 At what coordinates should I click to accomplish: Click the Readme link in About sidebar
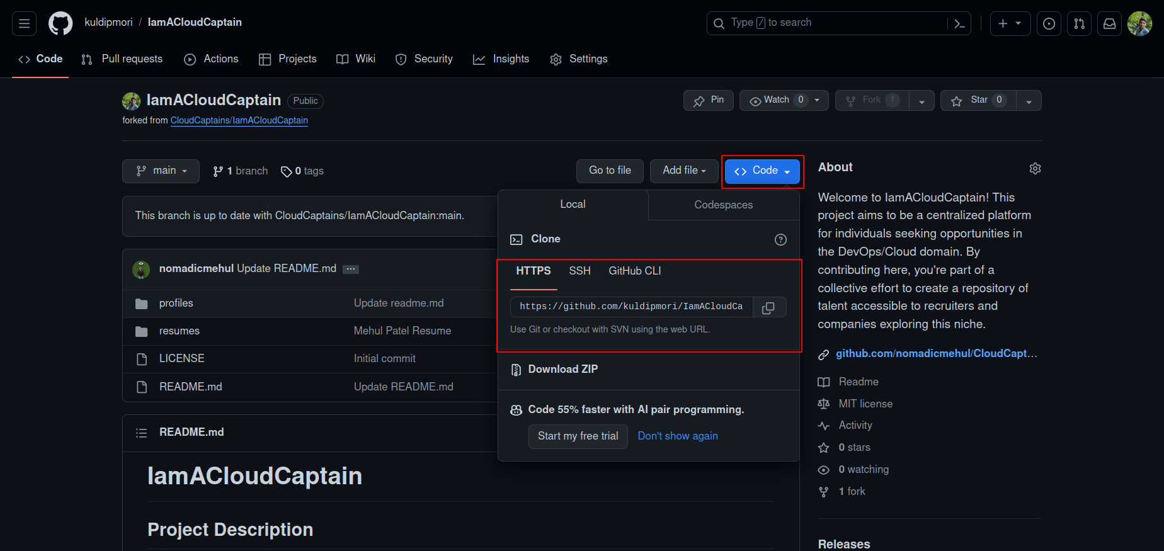pos(859,382)
